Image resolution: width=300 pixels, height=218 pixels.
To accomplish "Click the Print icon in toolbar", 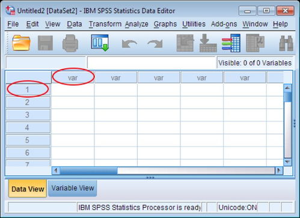I will click(70, 43).
